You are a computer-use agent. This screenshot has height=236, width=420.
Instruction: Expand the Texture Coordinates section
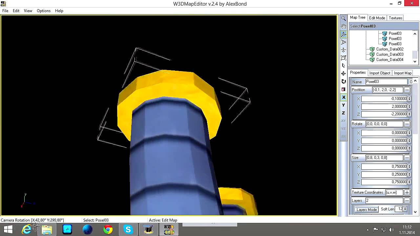[x=407, y=192]
